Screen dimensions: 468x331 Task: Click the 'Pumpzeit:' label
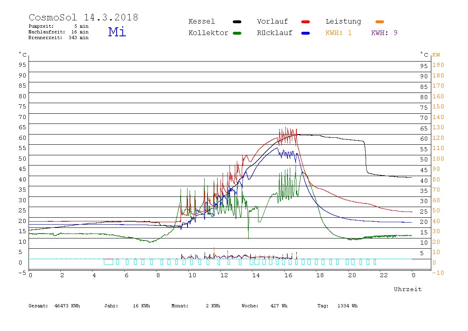pos(41,26)
